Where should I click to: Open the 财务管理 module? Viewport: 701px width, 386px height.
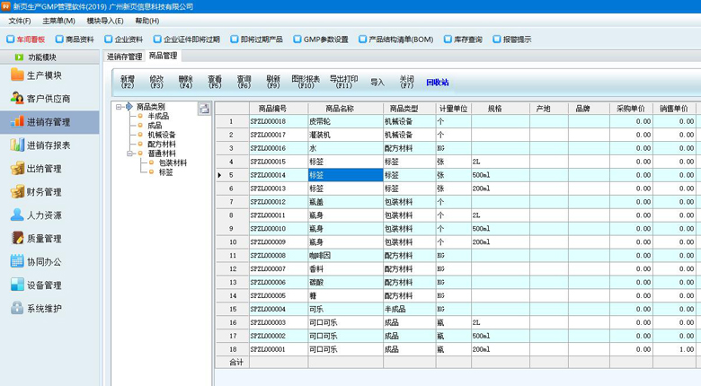tap(43, 192)
